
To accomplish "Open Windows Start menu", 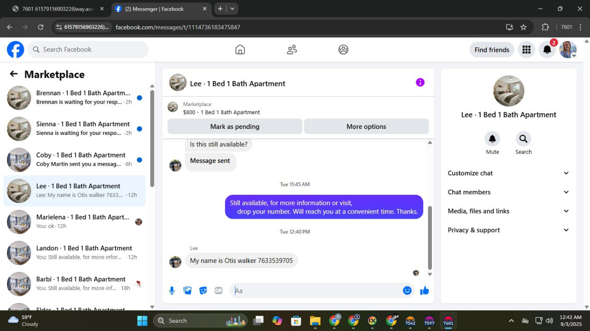I will pyautogui.click(x=142, y=321).
